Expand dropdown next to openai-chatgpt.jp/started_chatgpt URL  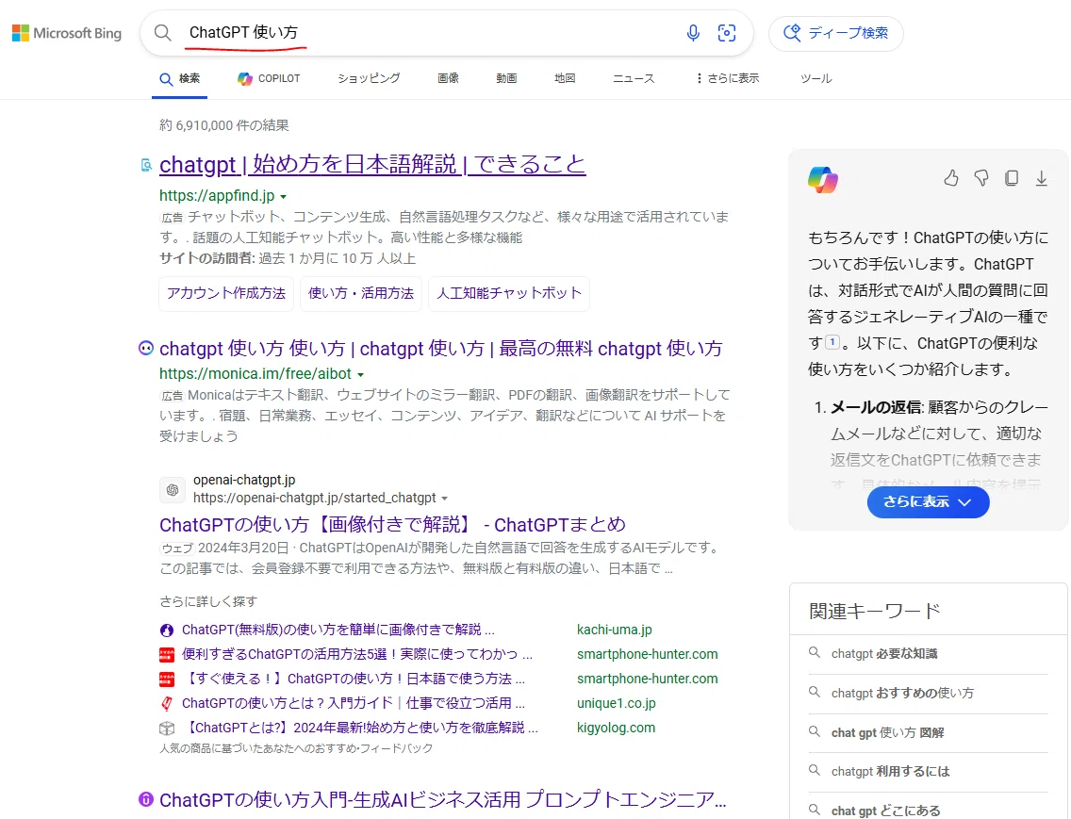coord(445,499)
